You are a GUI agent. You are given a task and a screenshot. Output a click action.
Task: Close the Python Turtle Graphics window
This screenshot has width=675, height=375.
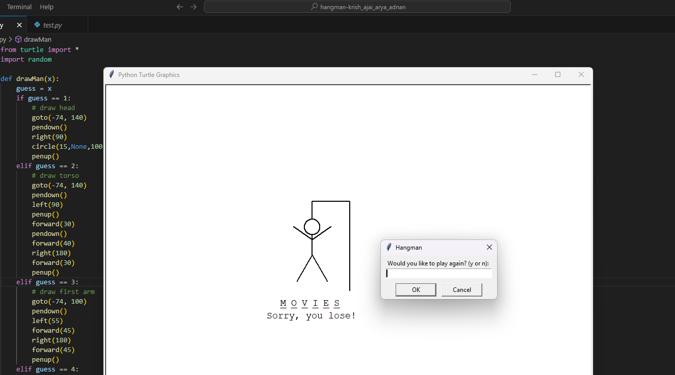coord(581,74)
